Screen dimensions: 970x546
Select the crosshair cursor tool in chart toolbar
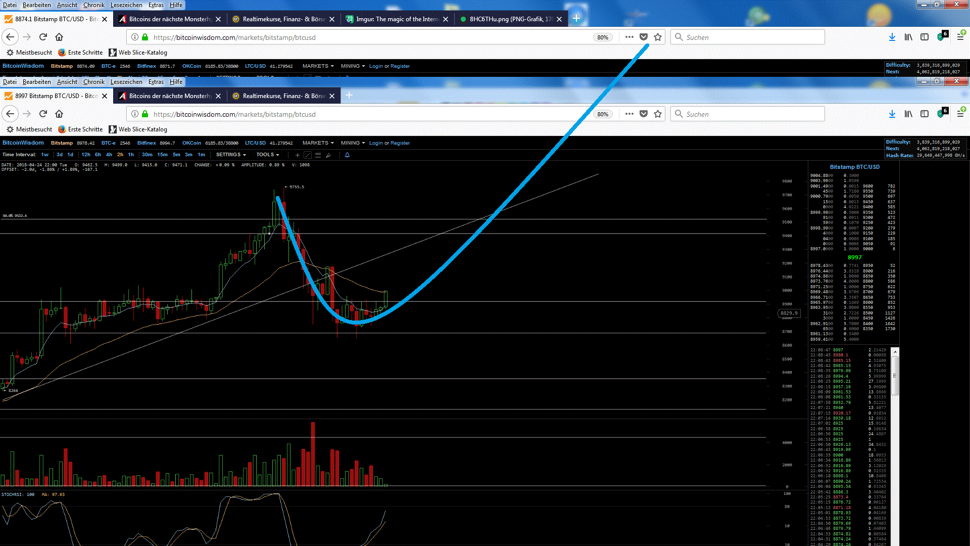coord(298,155)
